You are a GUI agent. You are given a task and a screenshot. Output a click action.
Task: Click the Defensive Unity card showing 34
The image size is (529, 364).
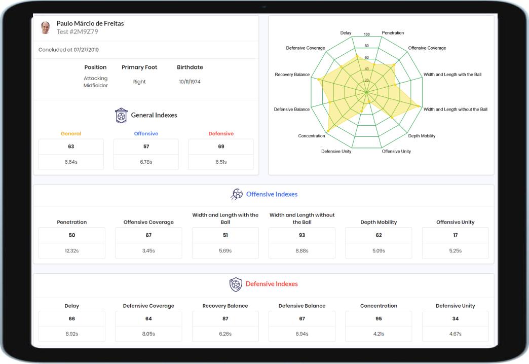coord(455,326)
